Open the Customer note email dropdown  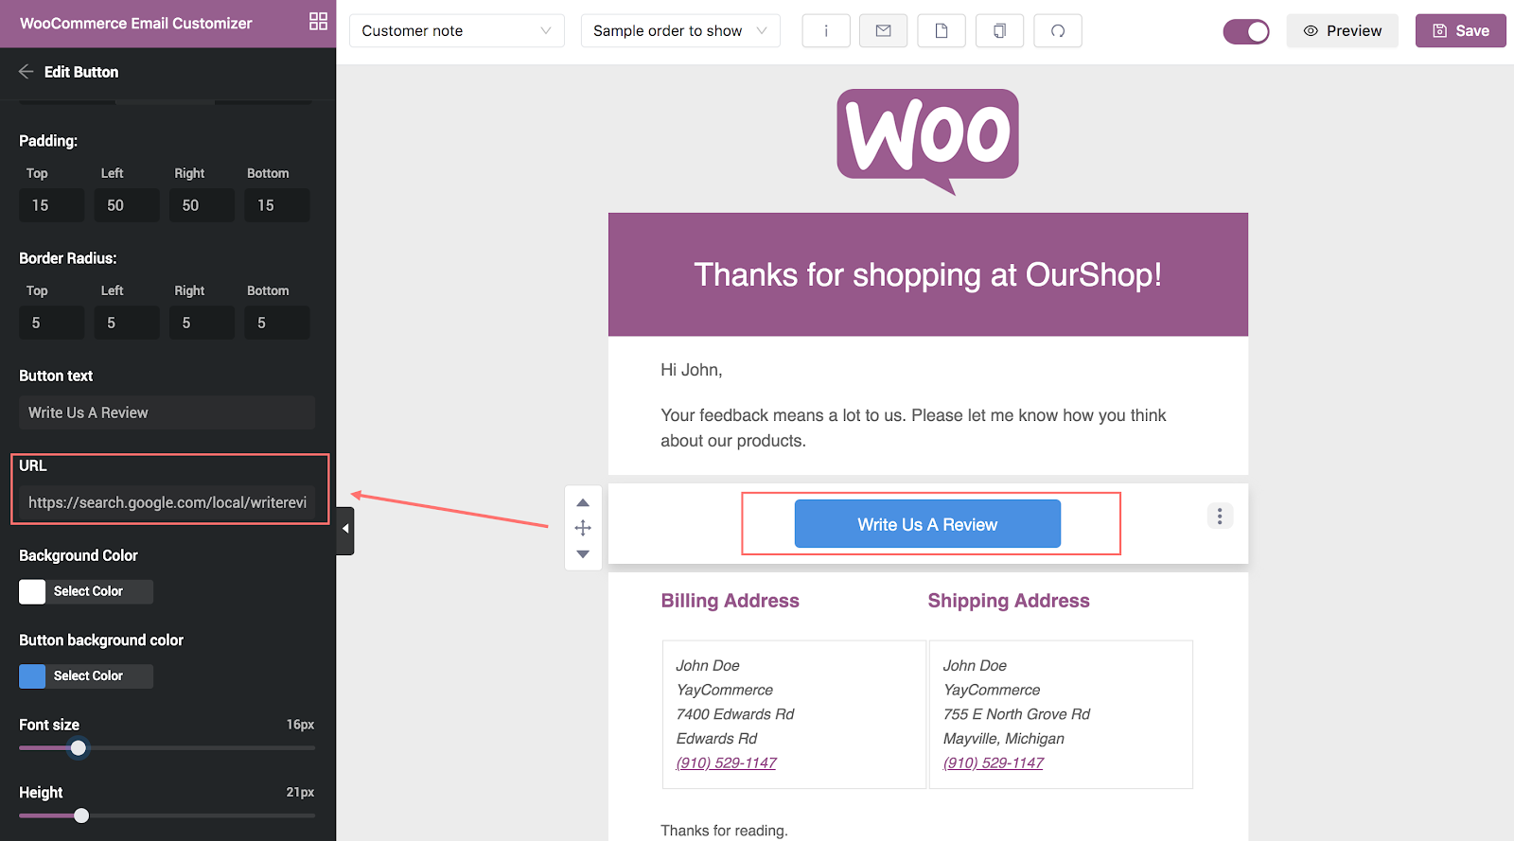coord(457,31)
